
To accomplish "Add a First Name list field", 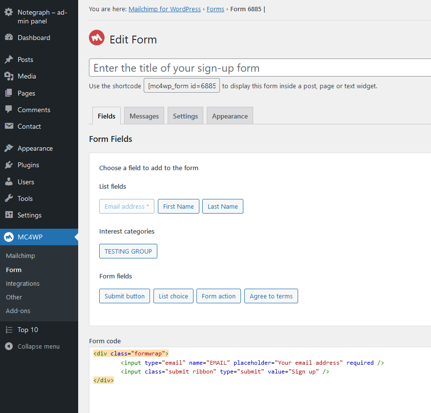I will pos(178,206).
